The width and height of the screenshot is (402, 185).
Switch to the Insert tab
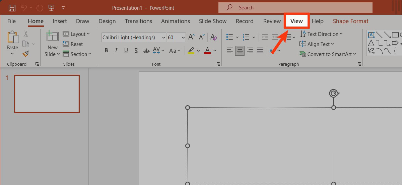pos(60,21)
